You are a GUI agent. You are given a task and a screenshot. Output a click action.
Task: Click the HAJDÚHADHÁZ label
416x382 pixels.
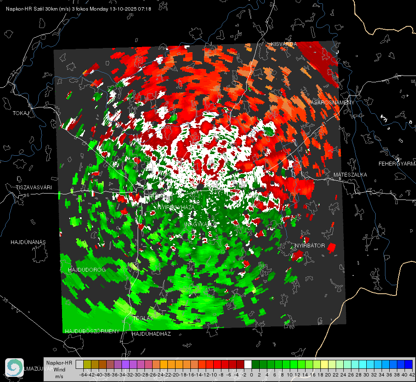coord(151,334)
